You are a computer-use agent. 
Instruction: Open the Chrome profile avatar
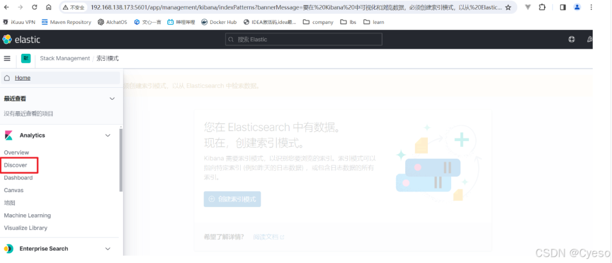(577, 7)
